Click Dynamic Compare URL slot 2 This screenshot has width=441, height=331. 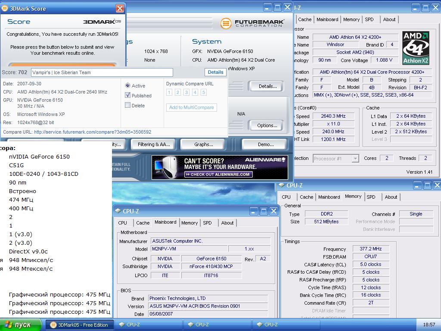coord(178,92)
